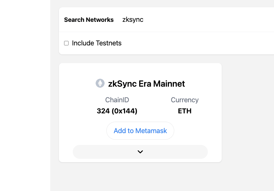This screenshot has width=274, height=191.
Task: Click the Ethereum logo beside zkSync Era Mainnet
Action: (100, 83)
